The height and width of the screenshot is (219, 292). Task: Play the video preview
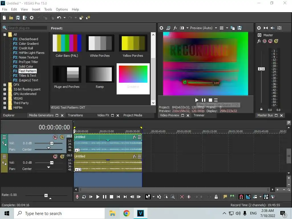[197, 100]
